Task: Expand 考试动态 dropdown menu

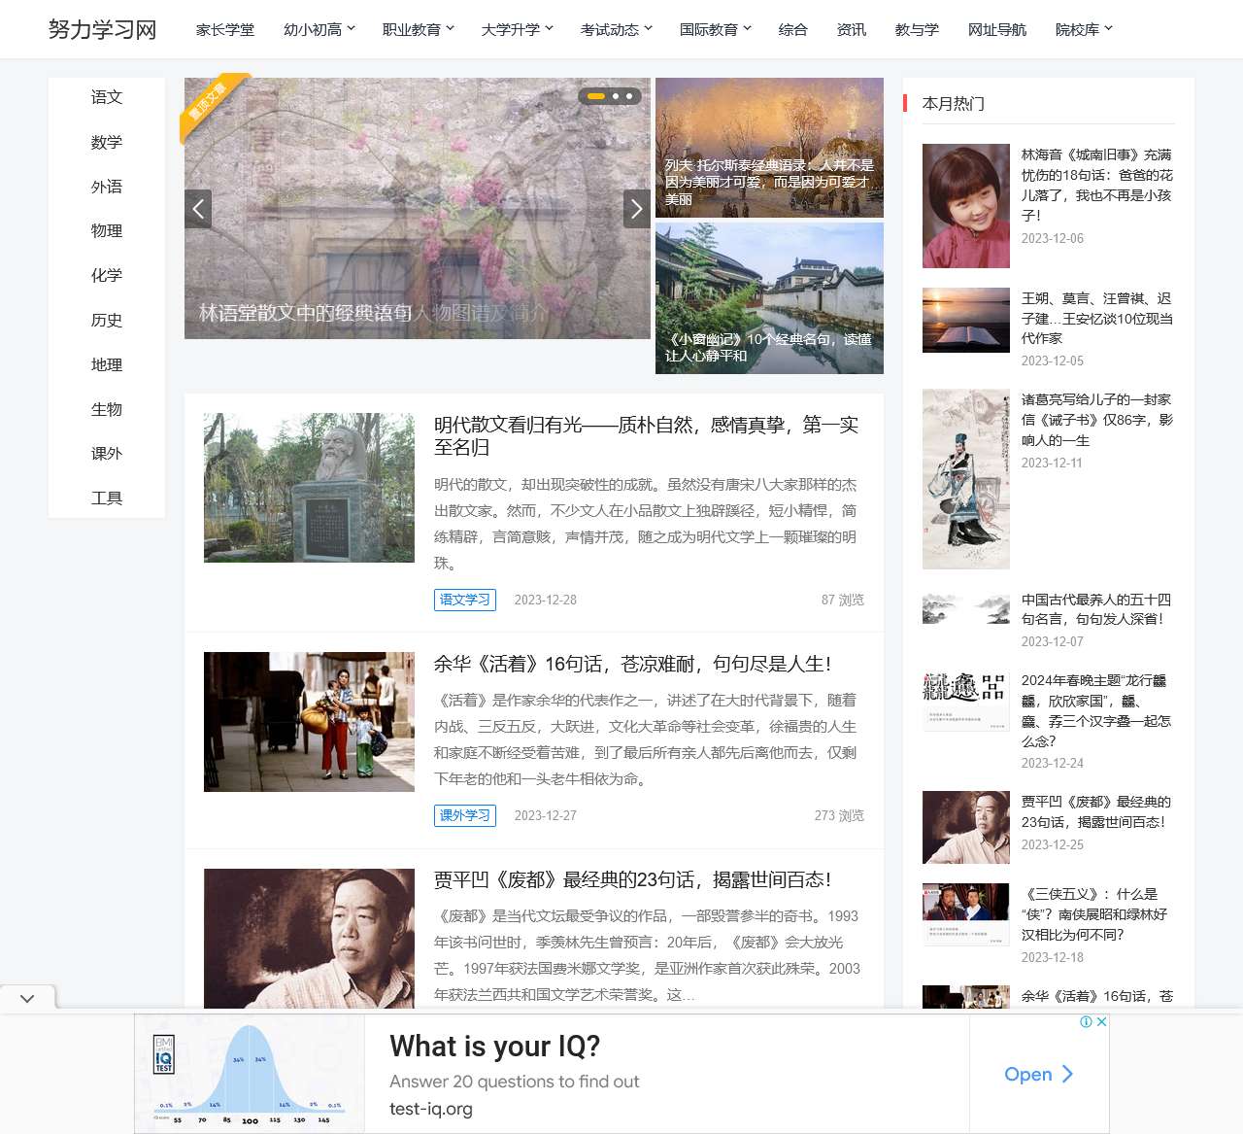Action: [617, 30]
